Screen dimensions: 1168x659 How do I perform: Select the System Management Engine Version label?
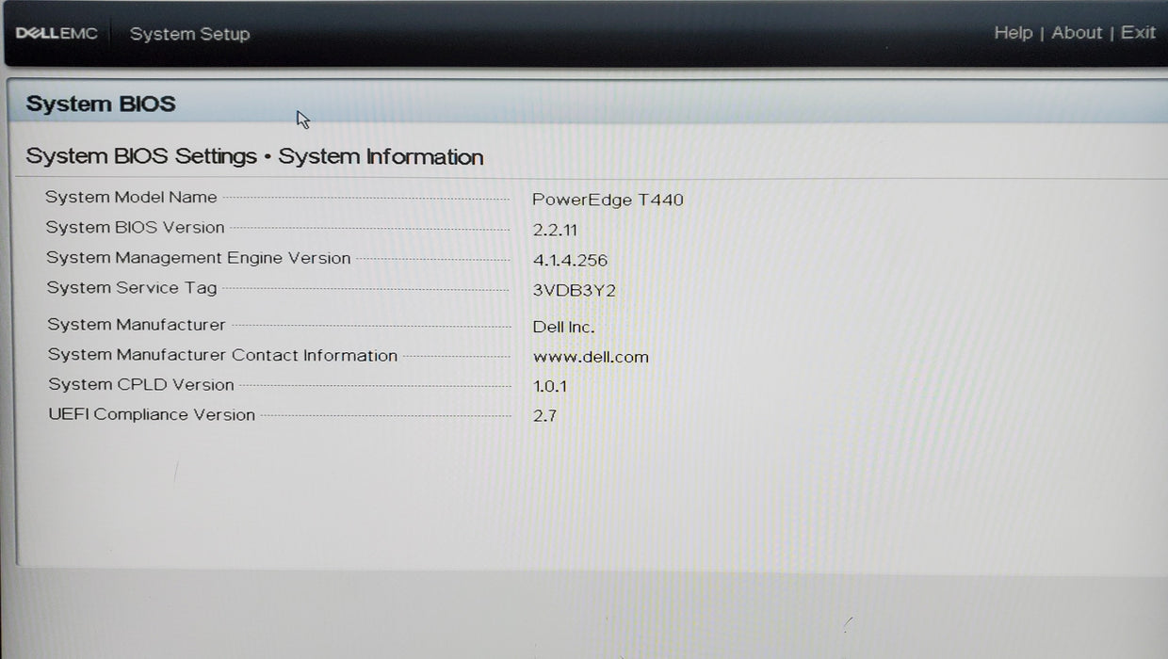[x=199, y=258]
